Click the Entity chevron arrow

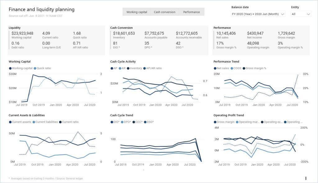(308, 14)
